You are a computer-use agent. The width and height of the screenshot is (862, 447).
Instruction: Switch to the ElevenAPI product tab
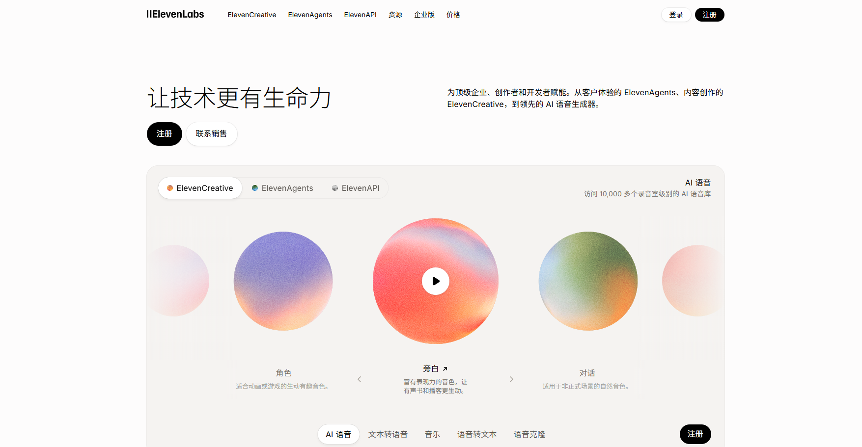pyautogui.click(x=356, y=188)
